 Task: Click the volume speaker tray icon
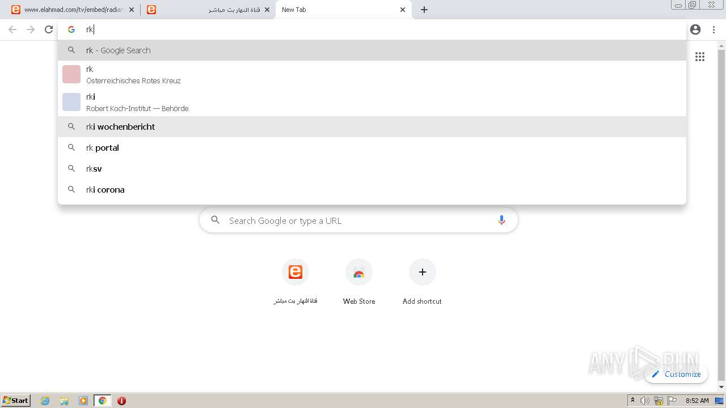click(x=645, y=401)
